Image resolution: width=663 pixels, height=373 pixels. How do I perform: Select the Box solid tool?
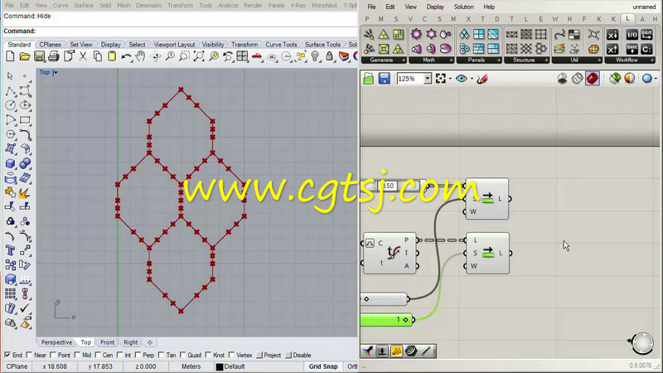(x=10, y=163)
